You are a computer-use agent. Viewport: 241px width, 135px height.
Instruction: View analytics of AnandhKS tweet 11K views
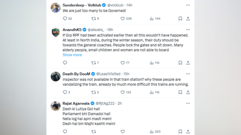pos(155,63)
